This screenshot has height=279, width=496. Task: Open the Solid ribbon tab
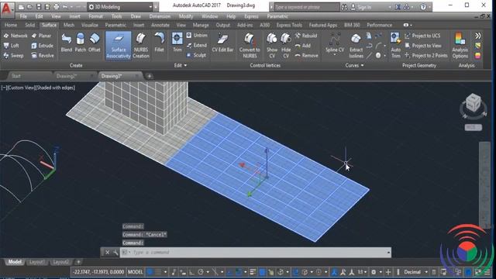[x=30, y=25]
